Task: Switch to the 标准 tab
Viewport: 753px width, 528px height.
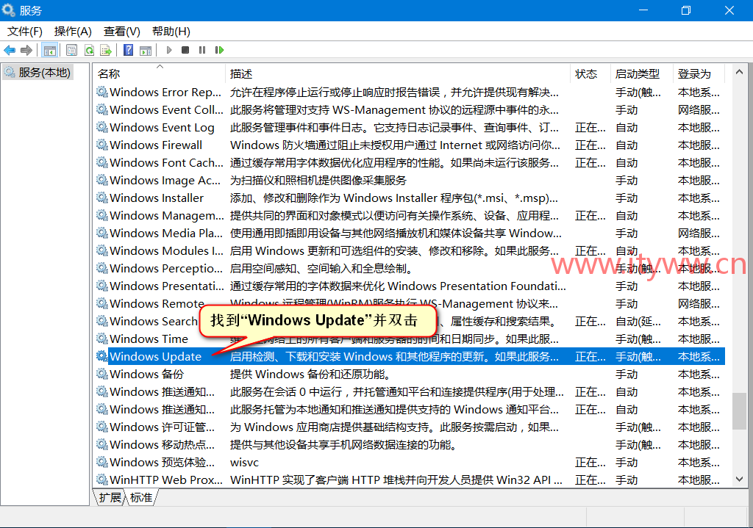Action: point(141,497)
